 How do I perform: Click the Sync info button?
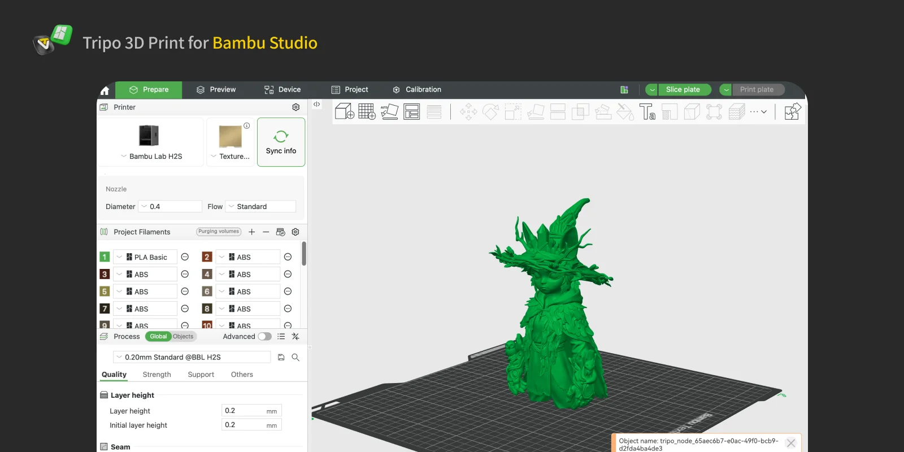click(281, 142)
